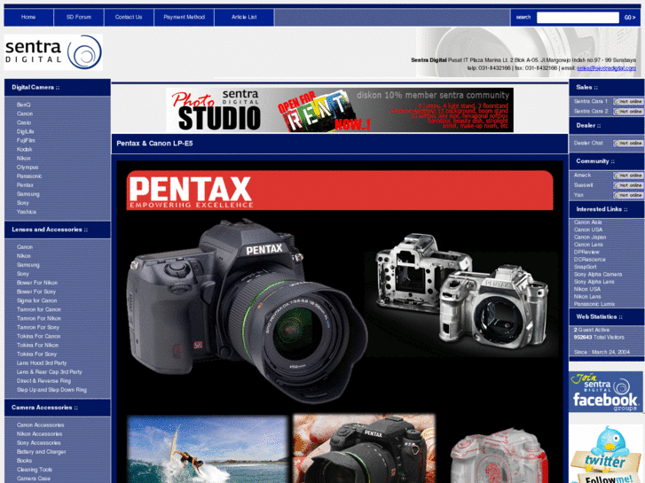
Task: Click Suswit not online status badge
Action: (628, 185)
